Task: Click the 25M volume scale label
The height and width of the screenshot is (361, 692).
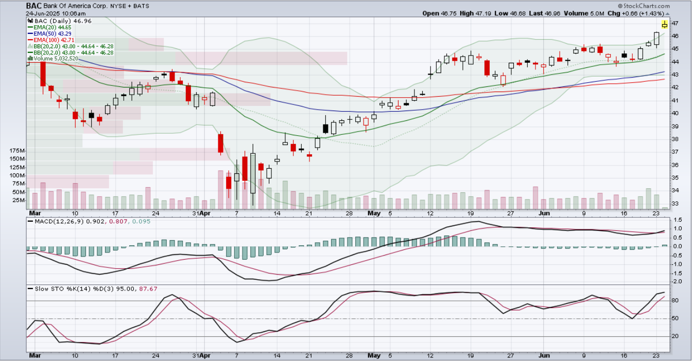Action: coord(19,200)
